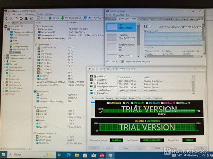Expand the Хранение данных tree node
This screenshot has height=159, width=213.
point(4,70)
